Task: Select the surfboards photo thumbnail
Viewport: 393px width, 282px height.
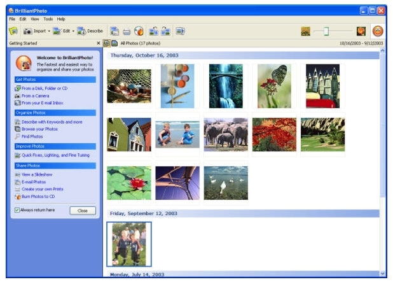Action: click(x=323, y=86)
